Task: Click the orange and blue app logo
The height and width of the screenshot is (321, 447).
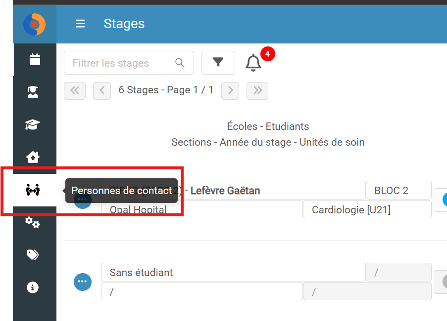Action: [35, 25]
